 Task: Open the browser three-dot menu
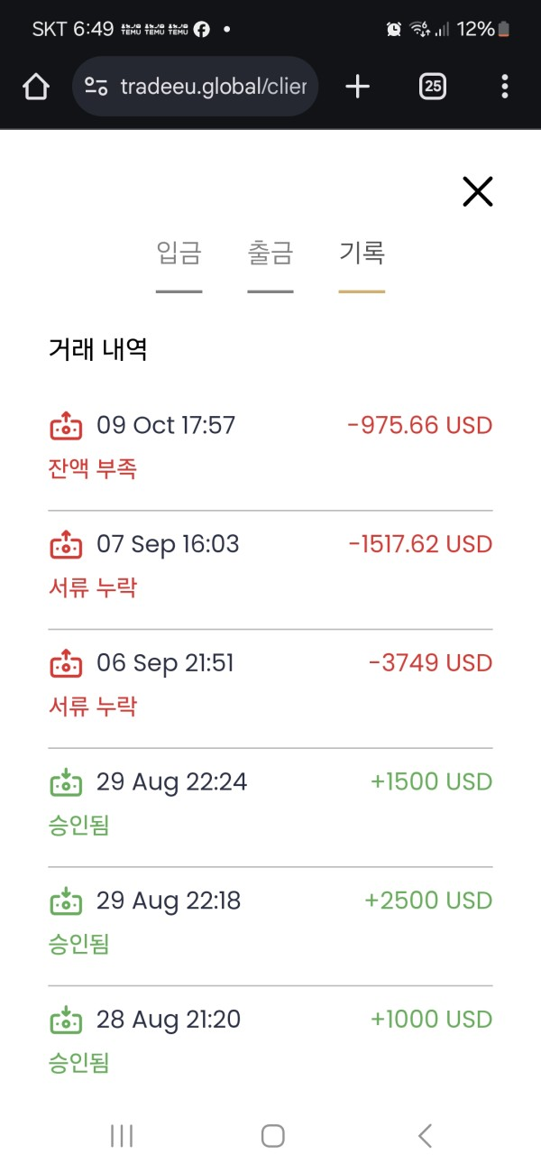[504, 87]
